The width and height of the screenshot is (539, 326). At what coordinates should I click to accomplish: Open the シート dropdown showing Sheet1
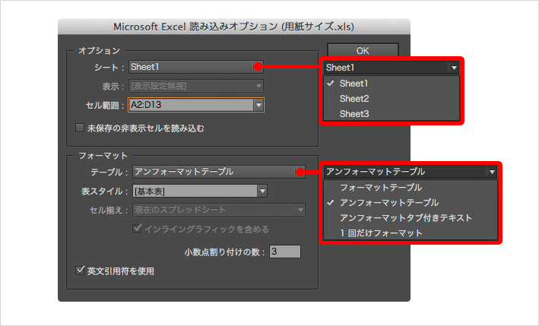tap(196, 67)
